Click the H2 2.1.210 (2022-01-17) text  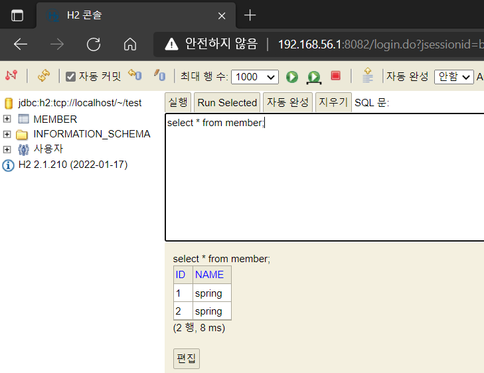click(73, 165)
